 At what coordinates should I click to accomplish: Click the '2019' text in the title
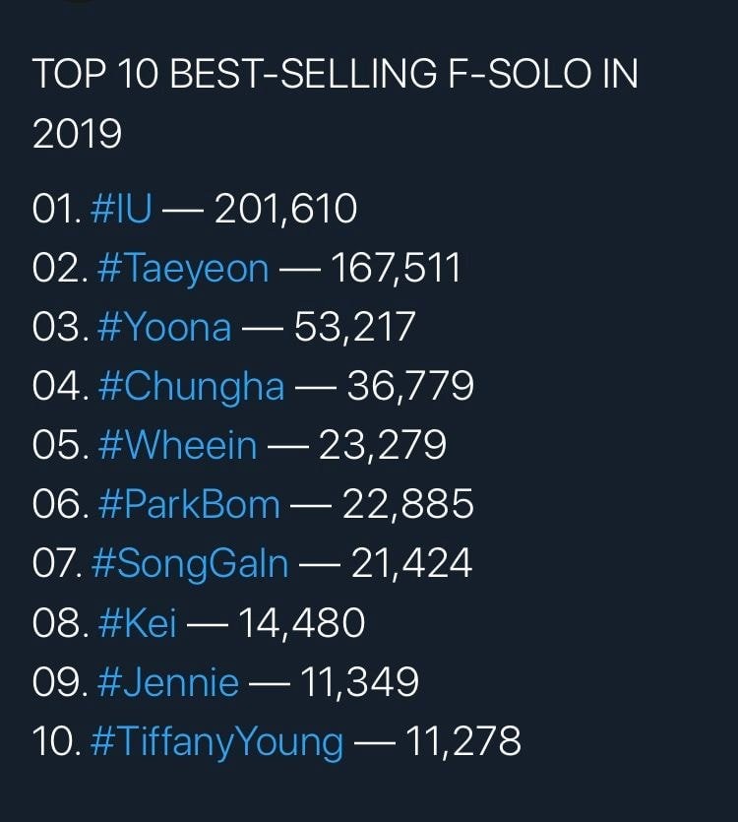[x=77, y=133]
